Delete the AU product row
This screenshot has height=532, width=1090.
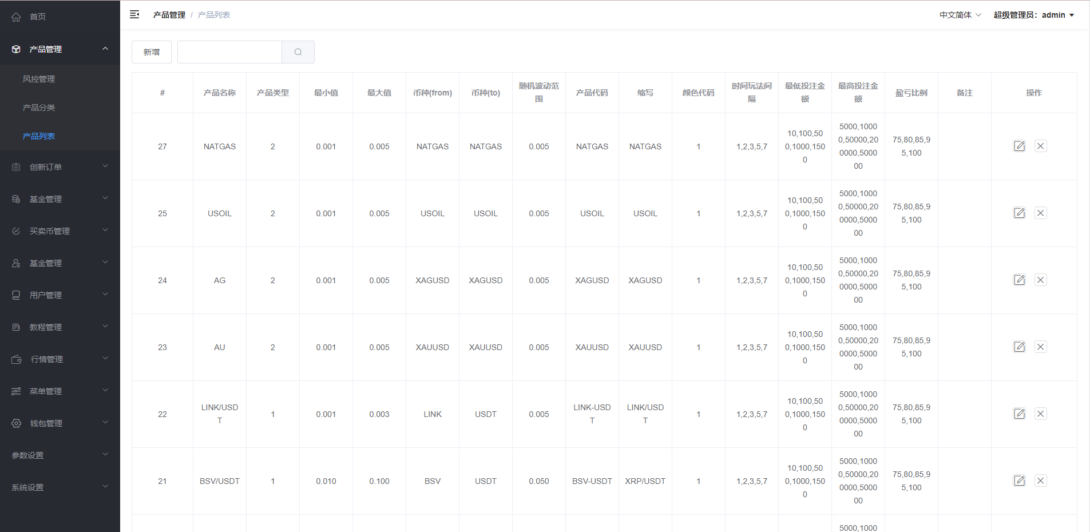coord(1040,347)
